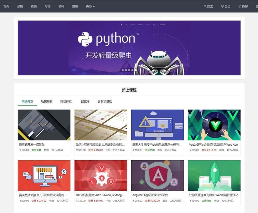Click 487人购买 purchase count
Viewport: 258px width, 213px height.
[x=232, y=150]
